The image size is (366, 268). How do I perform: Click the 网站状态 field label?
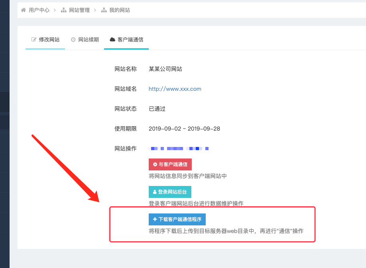[x=126, y=109]
